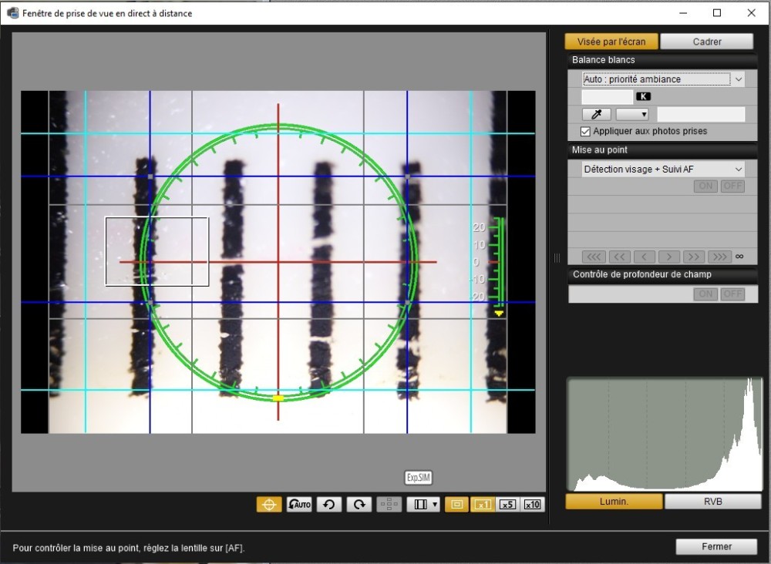This screenshot has height=564, width=771.
Task: Click the single < focus adjustment button
Action: pyautogui.click(x=644, y=257)
